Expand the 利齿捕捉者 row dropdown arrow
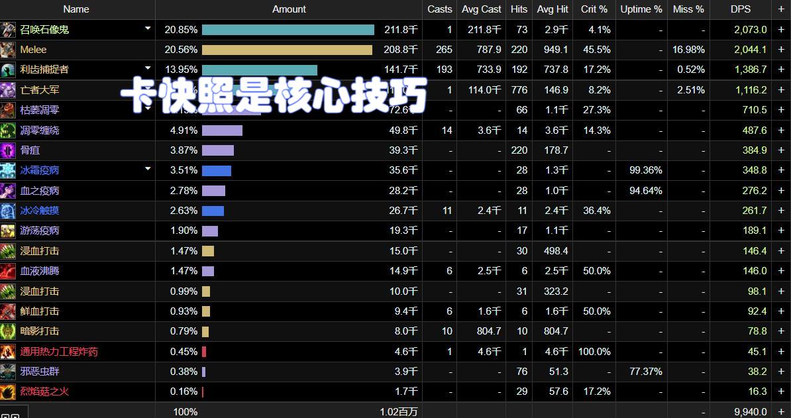Screen dimensions: 791x418 click(x=148, y=69)
